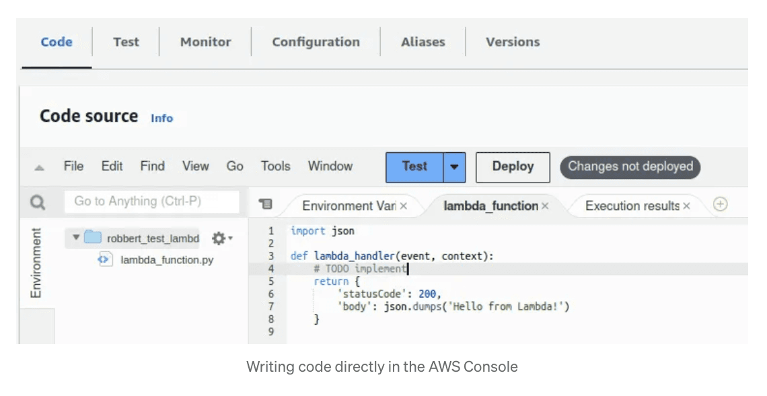Click line number 9 in the gutter
Viewport: 767px width, 396px height.
(271, 332)
